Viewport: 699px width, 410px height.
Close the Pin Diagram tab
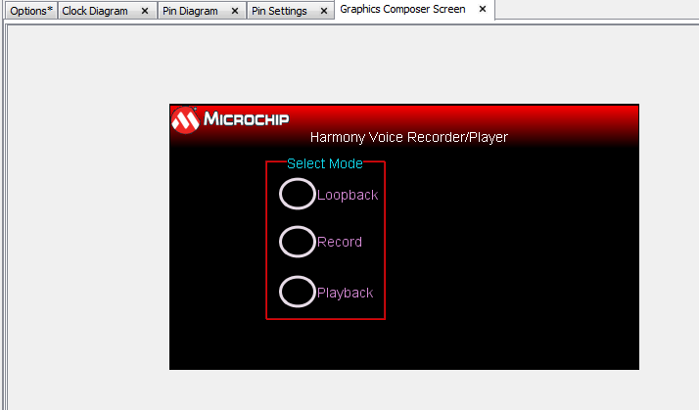[233, 11]
